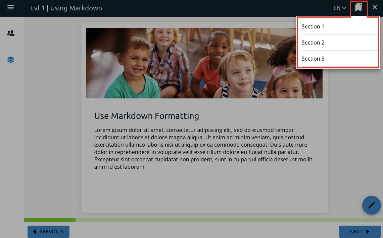Close the lesson with the X icon
This screenshot has height=238, width=383.
coord(375,7)
